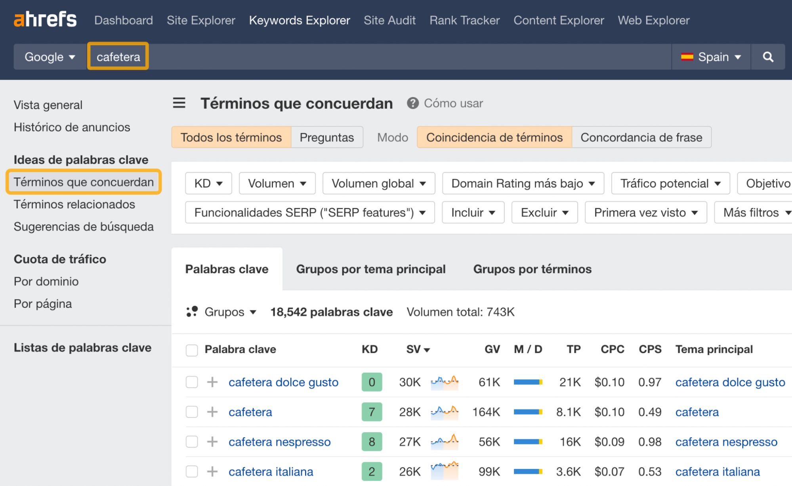Open the trend sparkline for cafetera dolce gusto
Viewport: 792px width, 486px height.
coord(444,382)
